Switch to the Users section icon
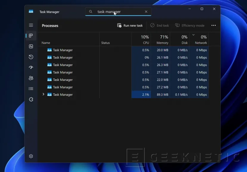 pos(31,78)
